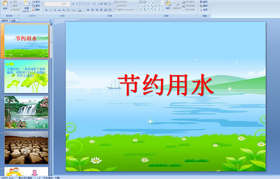Toggle Center text alignment

point(92,10)
